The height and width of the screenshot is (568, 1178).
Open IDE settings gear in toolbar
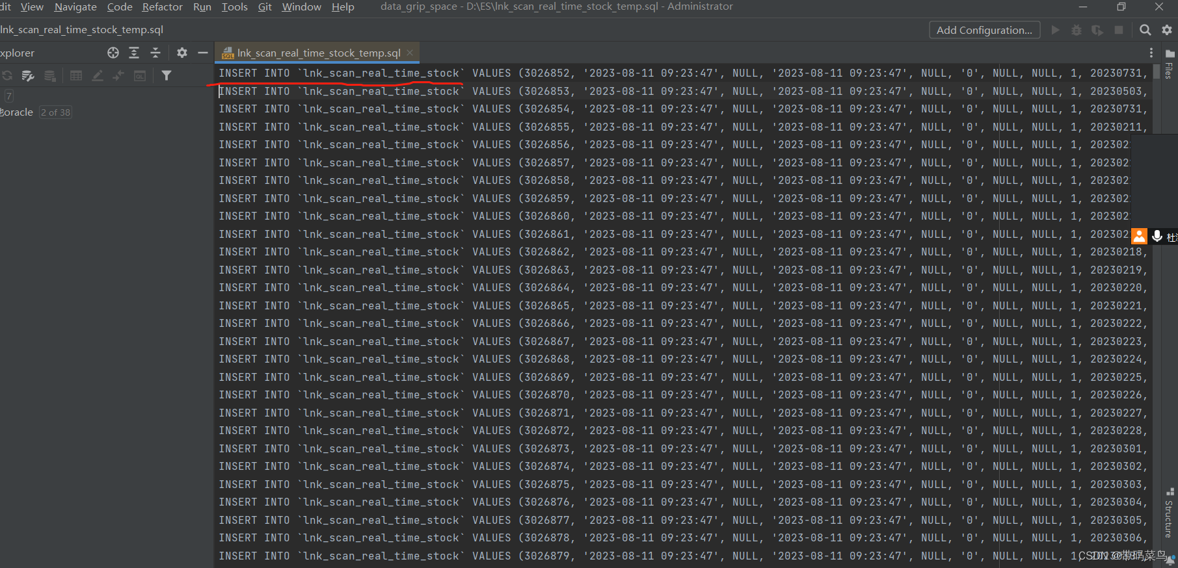pos(1167,30)
